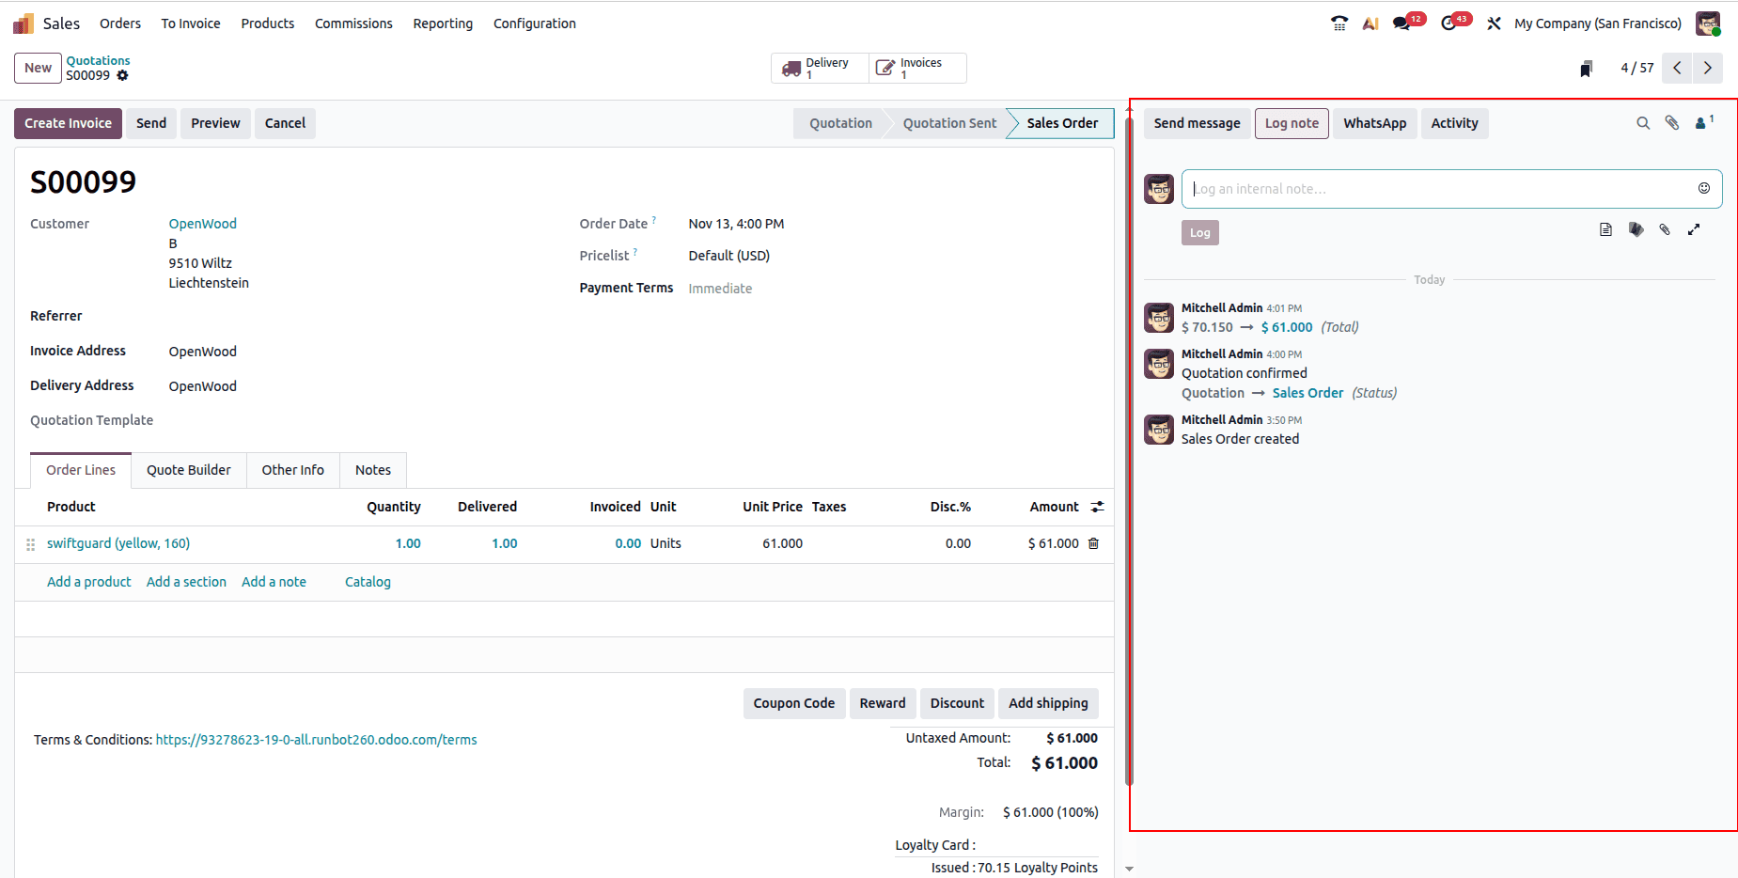Expand the note to full composer
The height and width of the screenshot is (878, 1738).
[x=1695, y=228]
